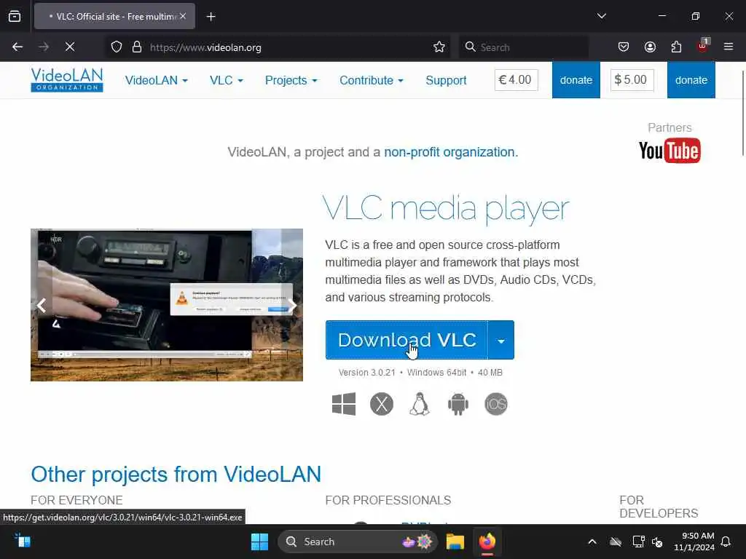
Task: Expand the VideoLAN navigation menu
Action: pyautogui.click(x=157, y=80)
